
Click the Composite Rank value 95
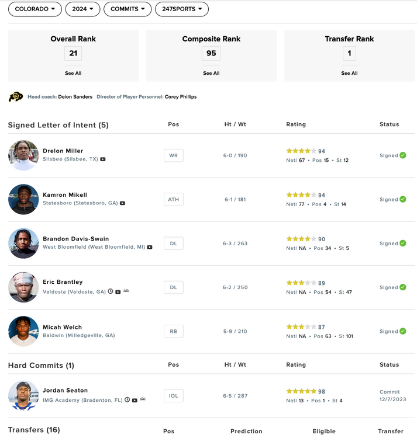tap(211, 53)
